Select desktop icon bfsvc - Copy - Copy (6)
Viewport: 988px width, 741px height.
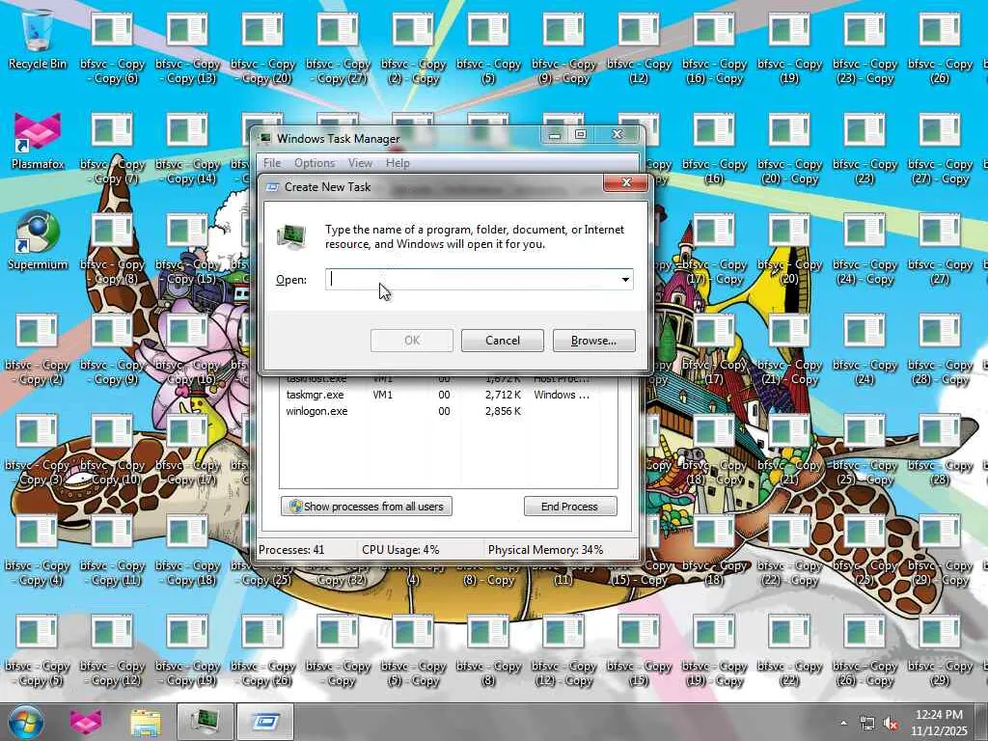click(112, 48)
